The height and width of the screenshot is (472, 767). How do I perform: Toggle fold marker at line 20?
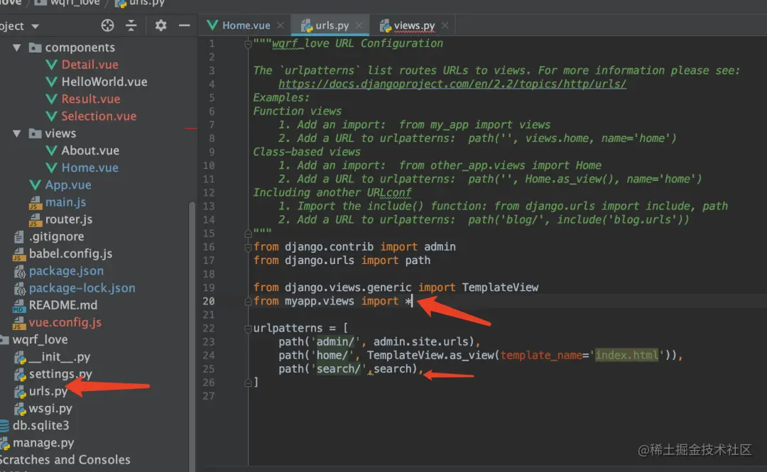coord(248,302)
